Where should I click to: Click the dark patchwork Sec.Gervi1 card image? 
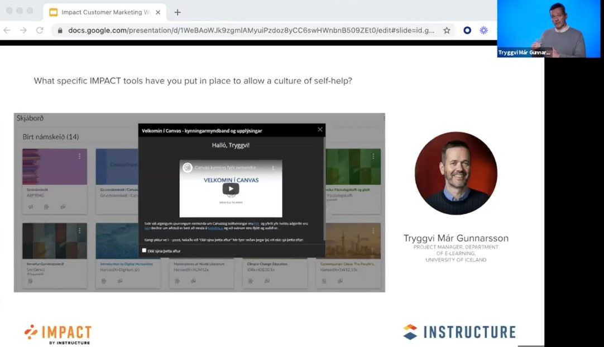(55, 240)
